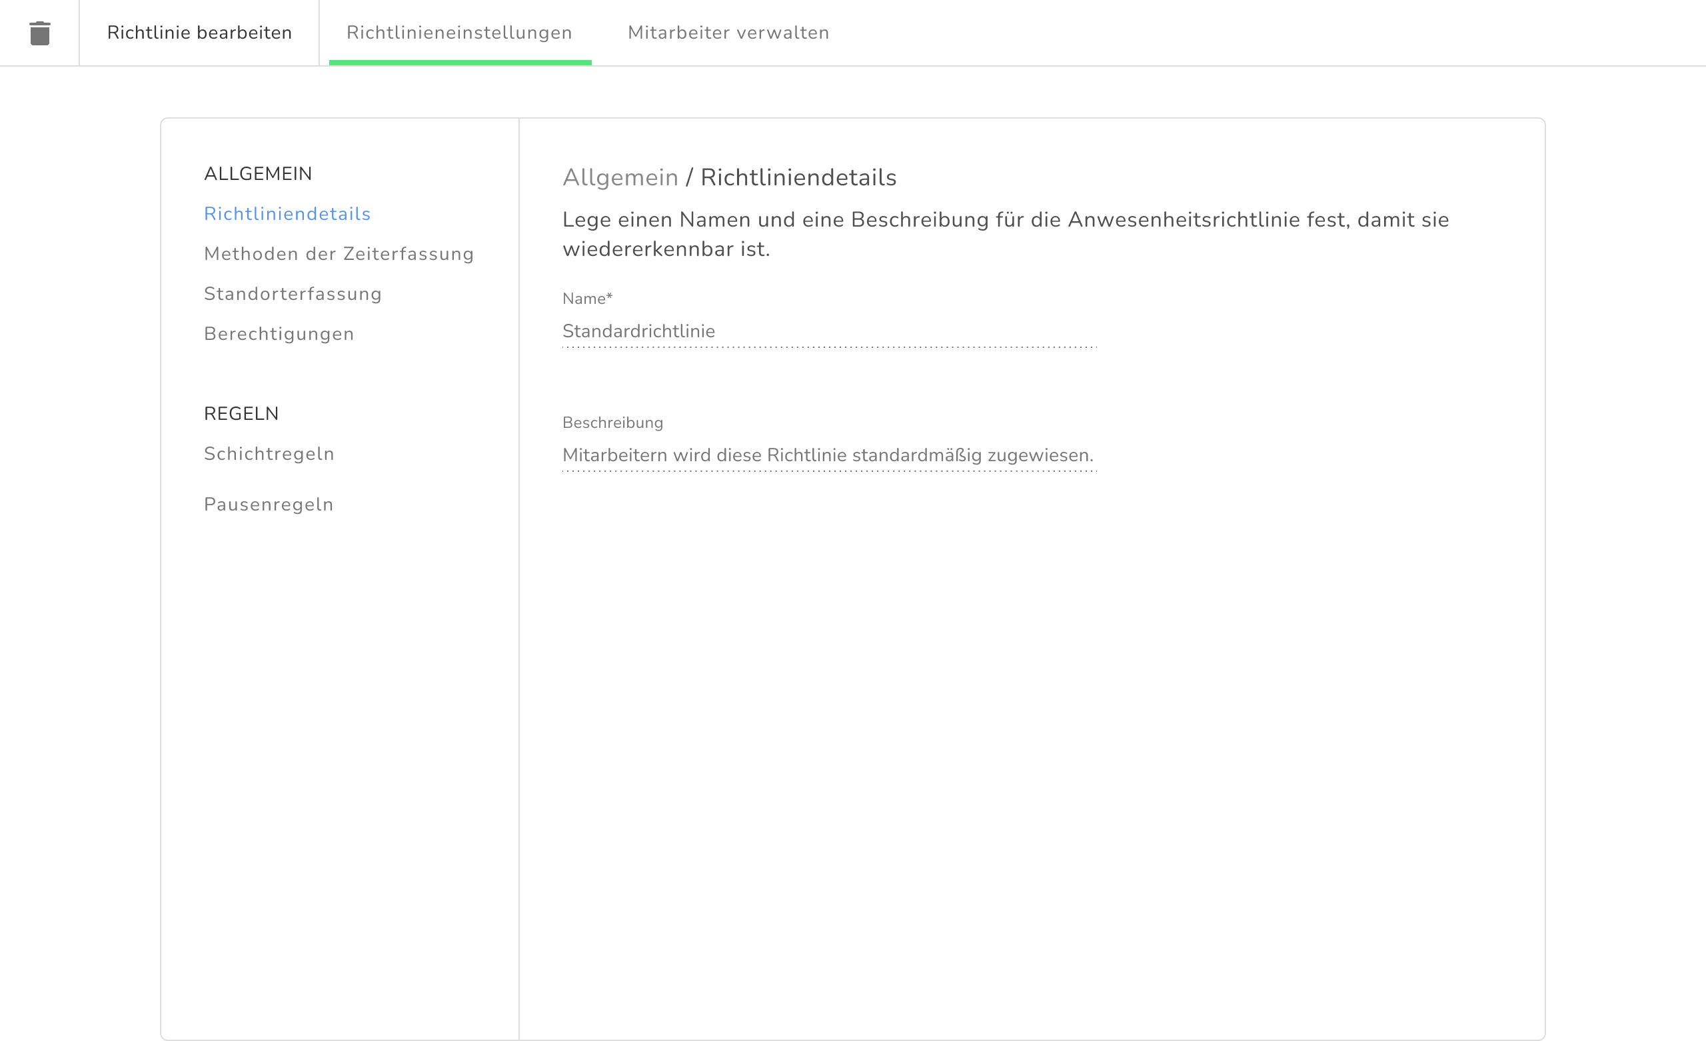The width and height of the screenshot is (1706, 1041).
Task: Click the ALLGEMEIN sidebar heading
Action: (x=257, y=174)
